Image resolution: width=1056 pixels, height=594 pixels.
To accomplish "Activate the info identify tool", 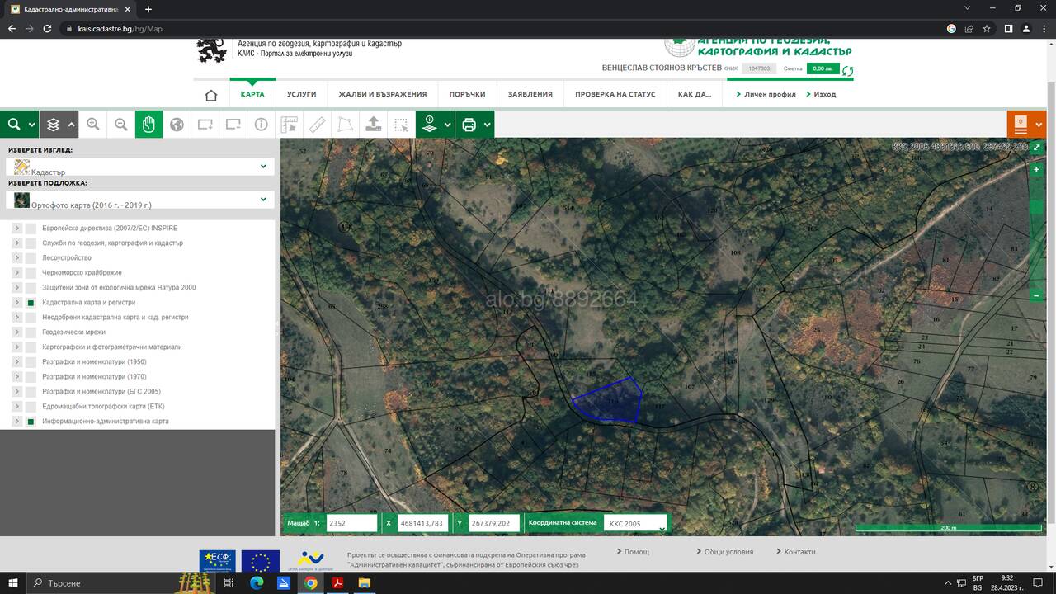I will (261, 125).
